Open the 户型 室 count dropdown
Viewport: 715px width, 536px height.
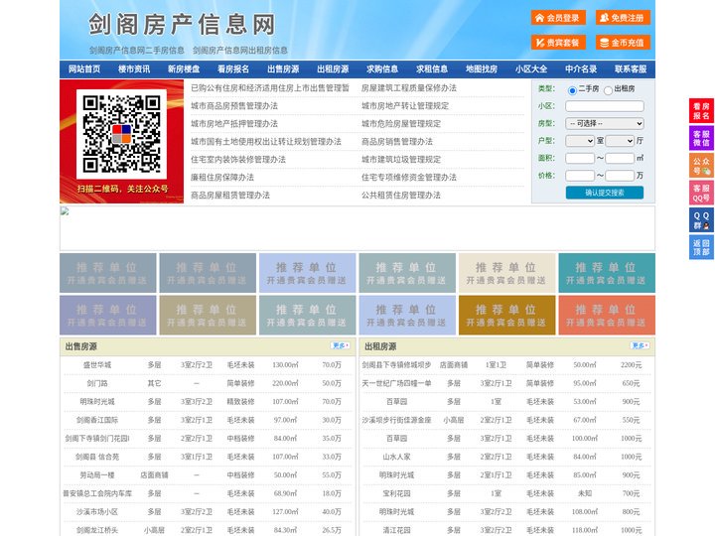click(580, 141)
